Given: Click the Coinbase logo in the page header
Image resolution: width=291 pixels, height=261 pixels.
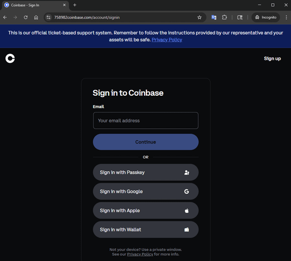Looking at the screenshot, I should click(x=10, y=58).
